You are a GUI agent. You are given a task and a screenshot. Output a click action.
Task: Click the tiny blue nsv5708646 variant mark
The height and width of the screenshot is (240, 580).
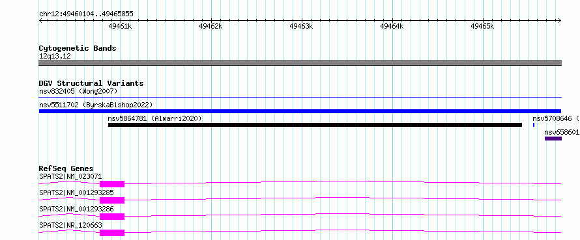coord(533,125)
